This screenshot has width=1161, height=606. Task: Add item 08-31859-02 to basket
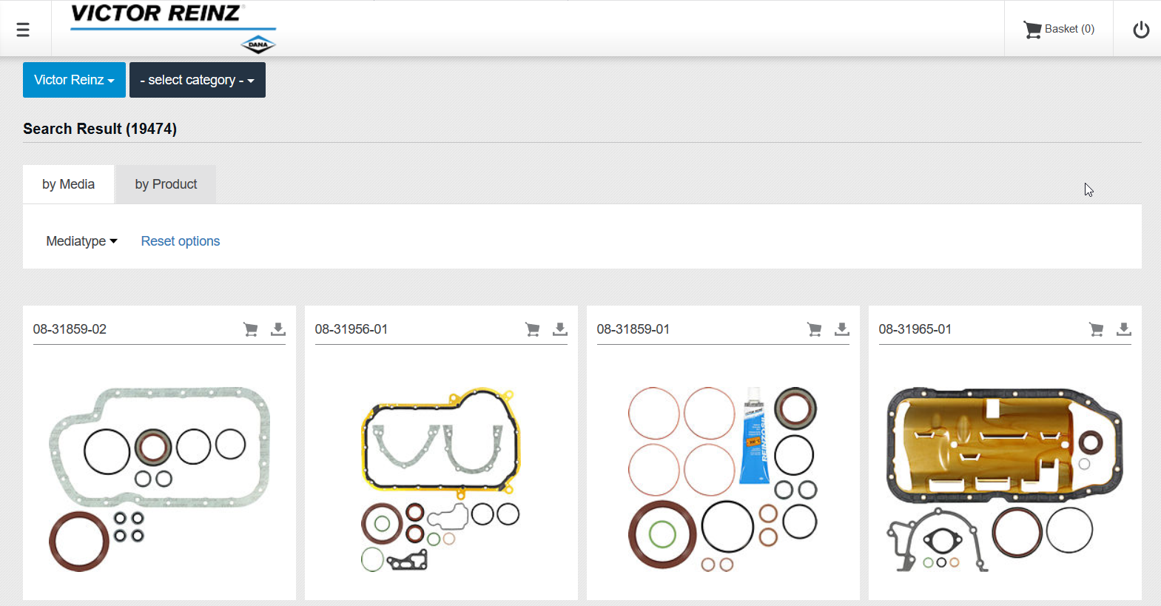(x=251, y=329)
